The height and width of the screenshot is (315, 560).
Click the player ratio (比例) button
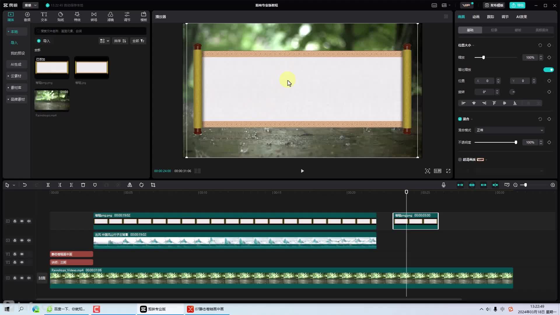click(x=438, y=171)
